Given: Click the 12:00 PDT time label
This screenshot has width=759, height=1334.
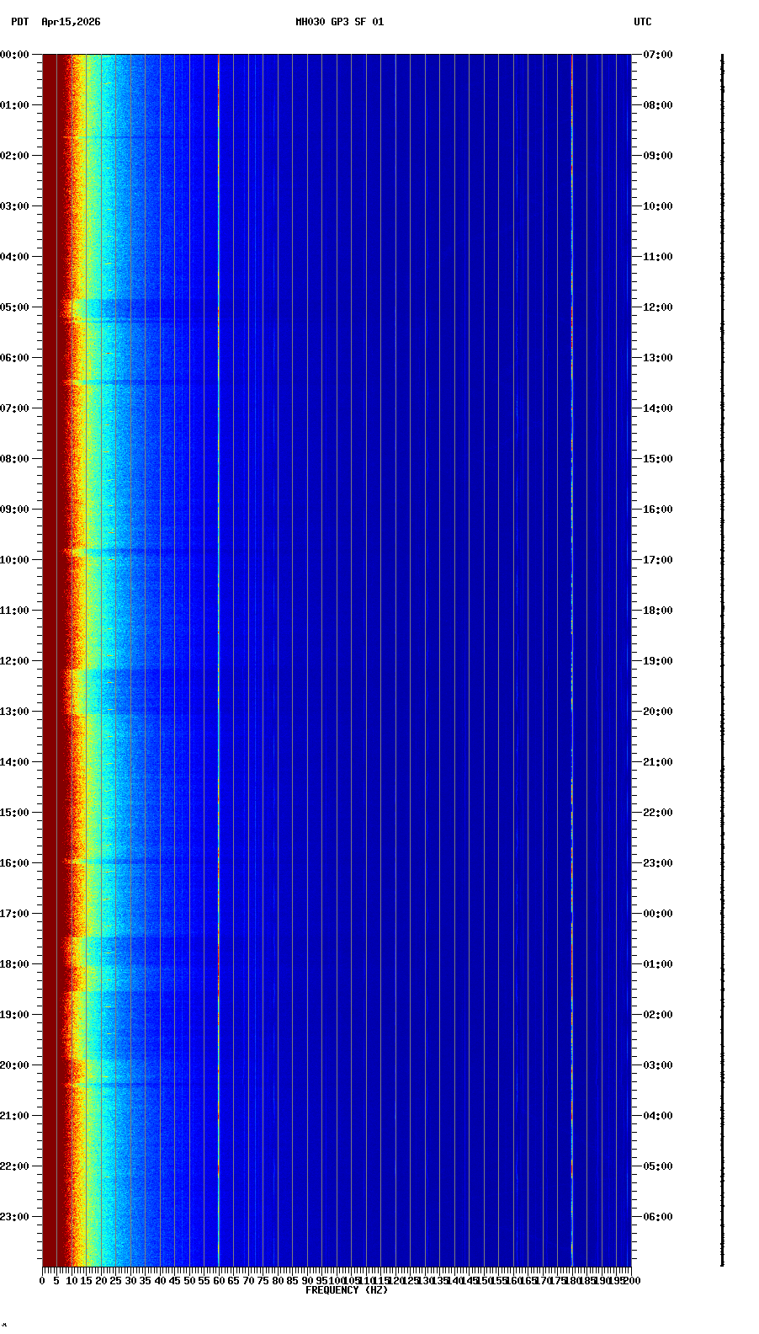Looking at the screenshot, I should tap(15, 661).
